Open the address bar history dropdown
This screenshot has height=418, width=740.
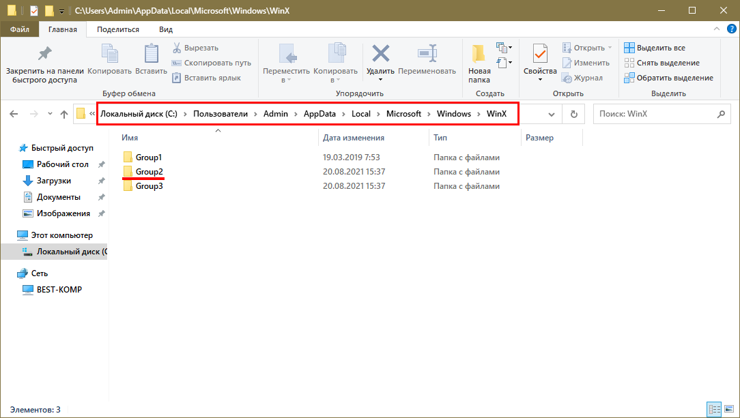(x=552, y=114)
